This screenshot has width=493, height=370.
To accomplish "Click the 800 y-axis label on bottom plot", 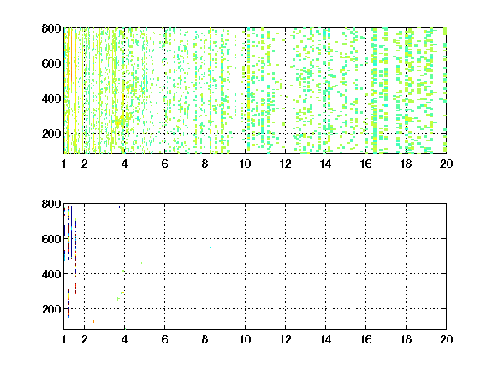I will tap(51, 204).
